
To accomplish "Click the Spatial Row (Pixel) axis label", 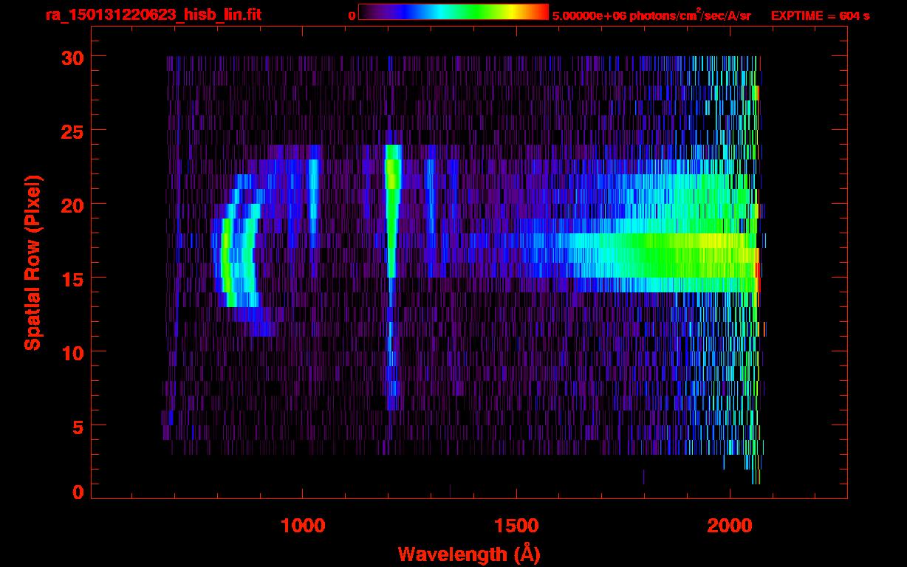I will 32,262.
